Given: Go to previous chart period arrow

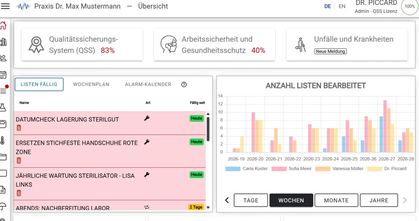Looking at the screenshot, I should (x=227, y=200).
